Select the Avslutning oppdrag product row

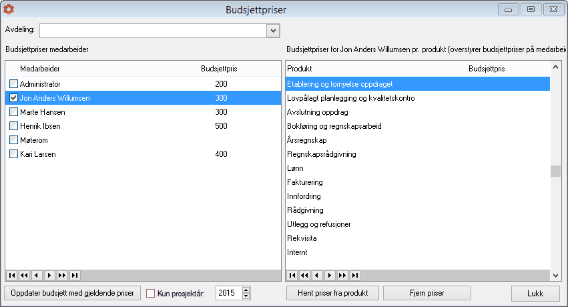(418, 112)
